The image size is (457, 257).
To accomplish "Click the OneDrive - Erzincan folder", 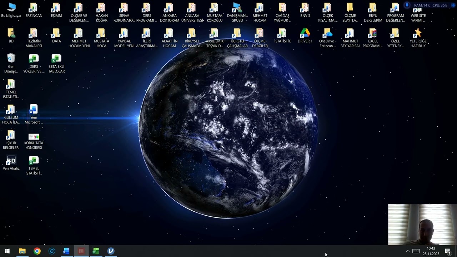I will (x=328, y=38).
